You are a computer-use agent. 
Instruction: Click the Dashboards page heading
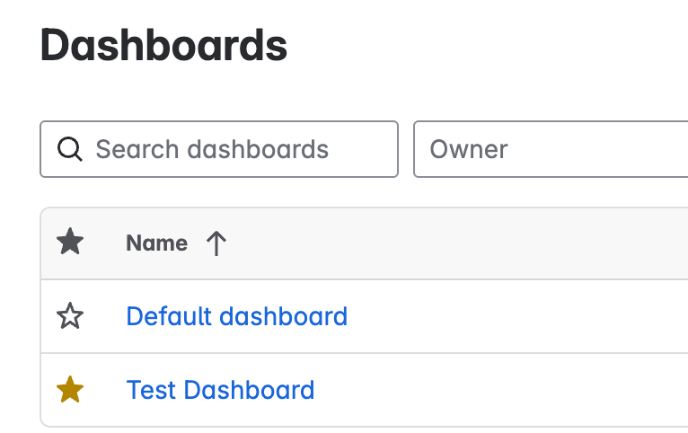point(163,45)
